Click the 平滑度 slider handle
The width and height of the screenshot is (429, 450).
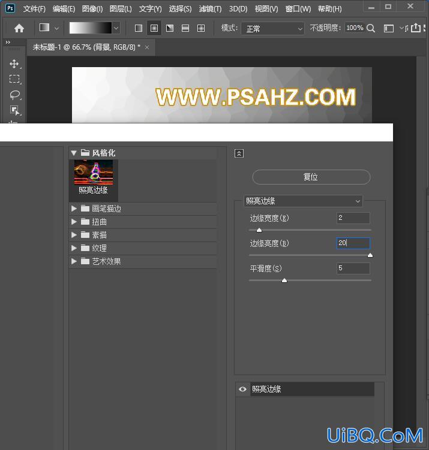pos(284,280)
